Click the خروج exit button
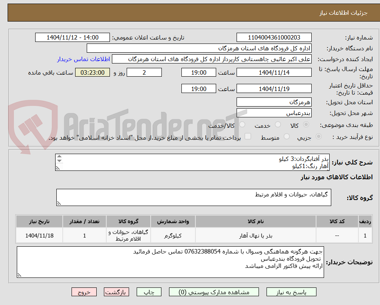 pyautogui.click(x=84, y=292)
